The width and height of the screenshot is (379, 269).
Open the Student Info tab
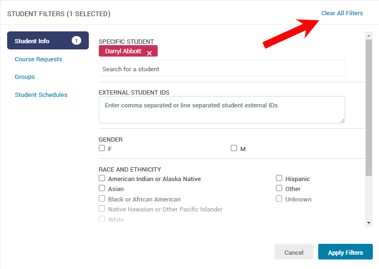click(x=47, y=41)
